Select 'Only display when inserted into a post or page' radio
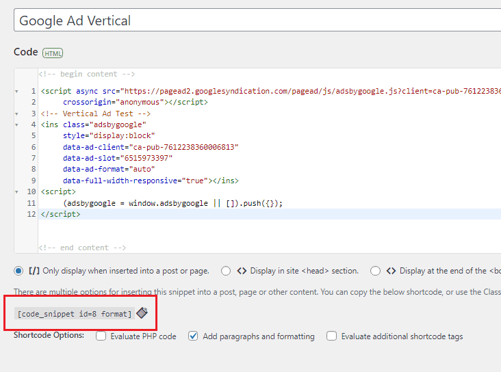 click(18, 271)
